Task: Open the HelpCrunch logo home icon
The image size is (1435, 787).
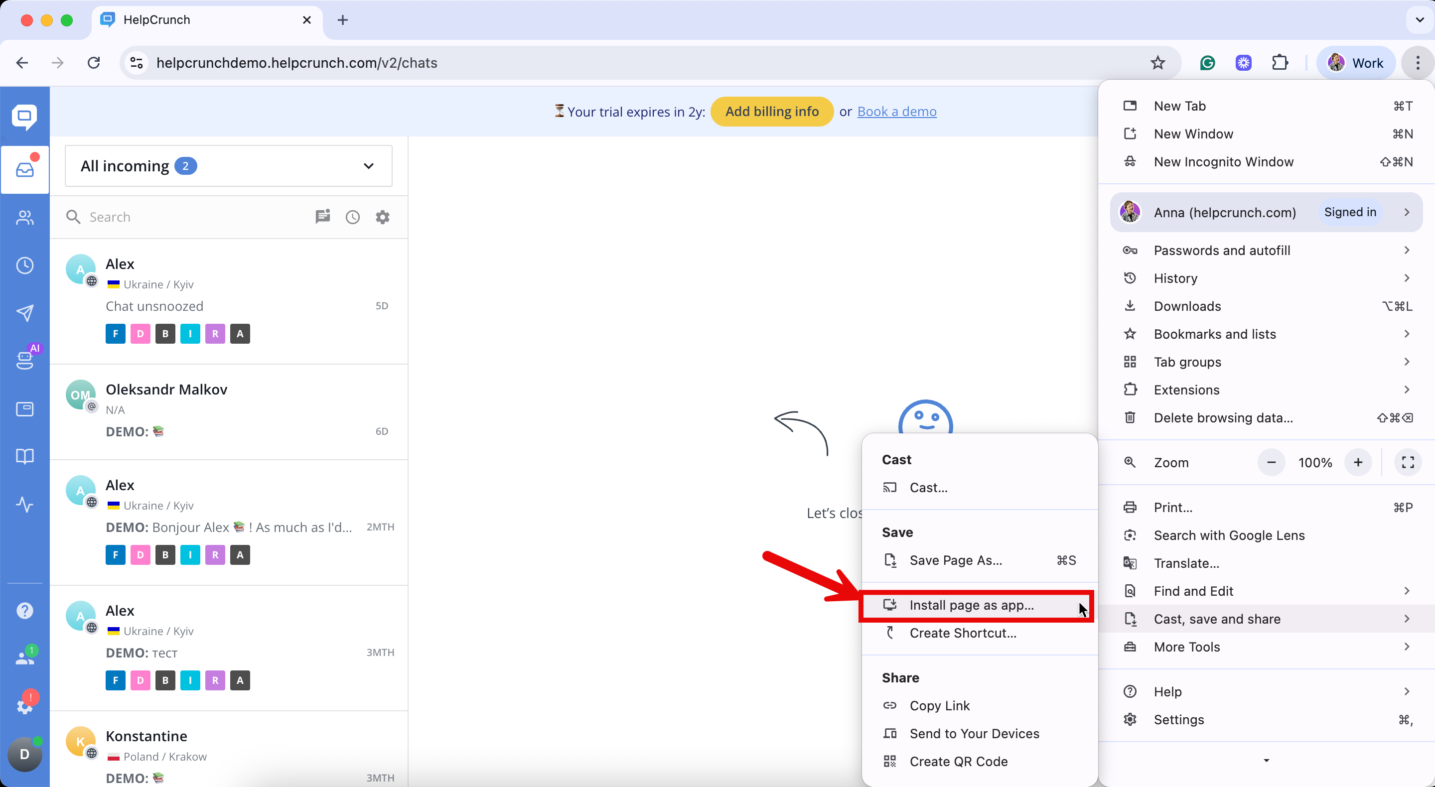Action: (x=24, y=117)
